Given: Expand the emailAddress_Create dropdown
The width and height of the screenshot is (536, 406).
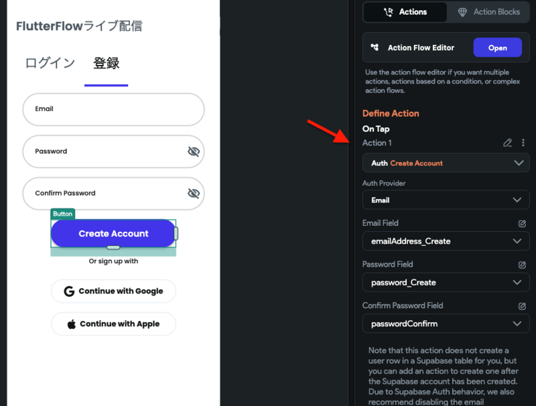Looking at the screenshot, I should (446, 241).
